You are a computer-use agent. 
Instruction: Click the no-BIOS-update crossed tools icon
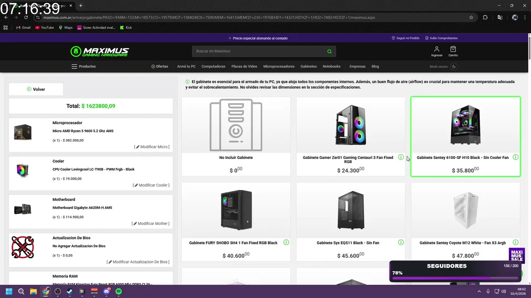(22, 247)
